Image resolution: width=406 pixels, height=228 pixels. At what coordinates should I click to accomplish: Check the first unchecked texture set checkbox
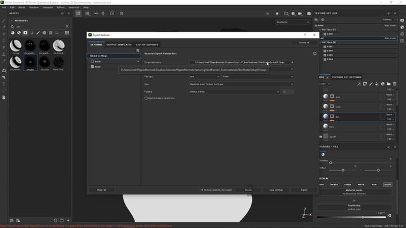pyautogui.click(x=92, y=61)
